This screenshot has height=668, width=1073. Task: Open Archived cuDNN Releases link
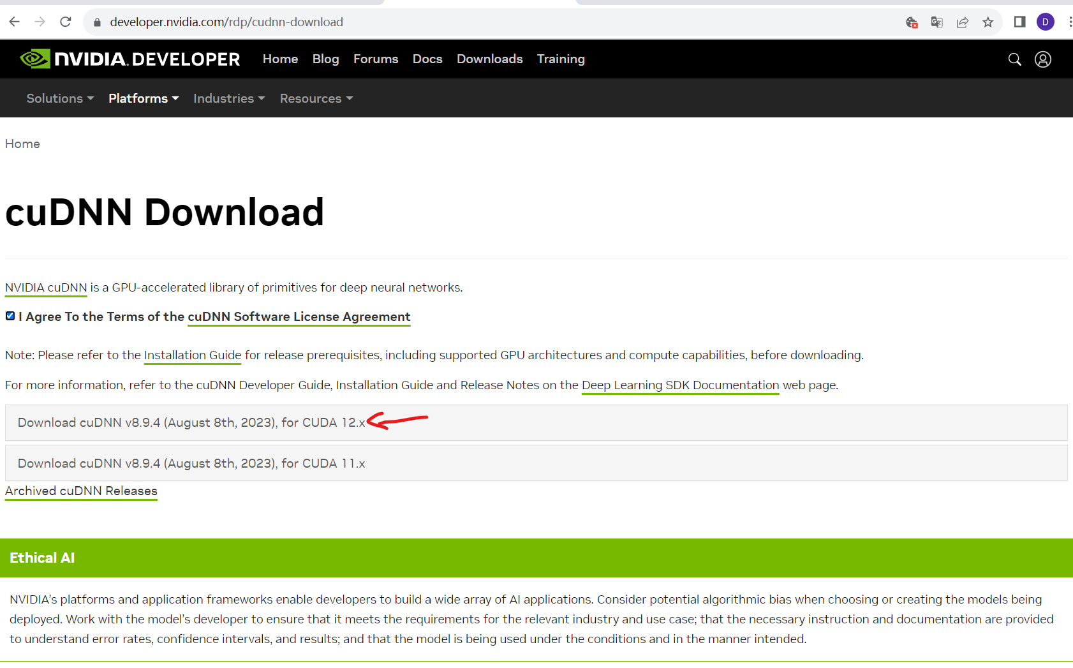pos(81,491)
